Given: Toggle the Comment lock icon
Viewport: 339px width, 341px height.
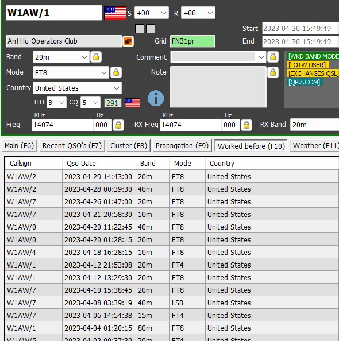Looking at the screenshot, I should click(x=272, y=57).
